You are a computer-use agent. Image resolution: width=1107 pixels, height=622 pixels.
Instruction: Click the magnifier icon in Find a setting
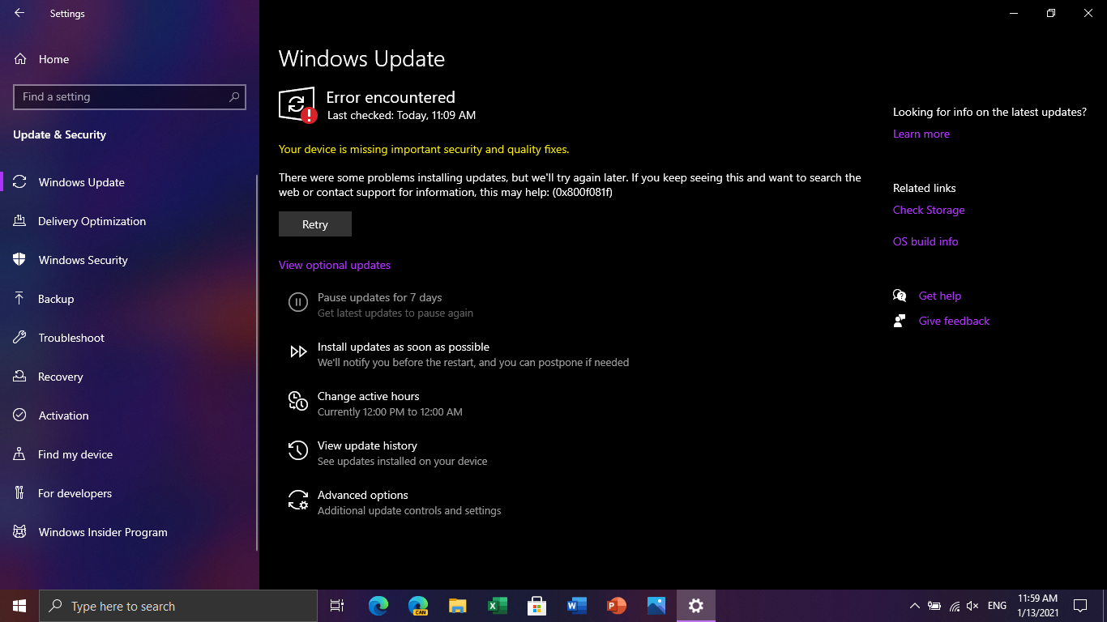[x=234, y=97]
